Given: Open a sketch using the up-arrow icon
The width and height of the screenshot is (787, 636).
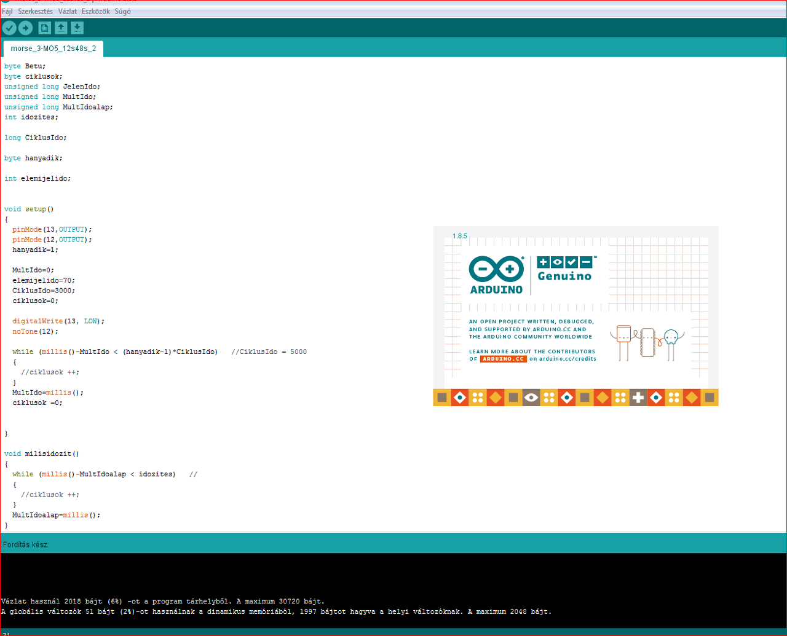Looking at the screenshot, I should (x=61, y=28).
